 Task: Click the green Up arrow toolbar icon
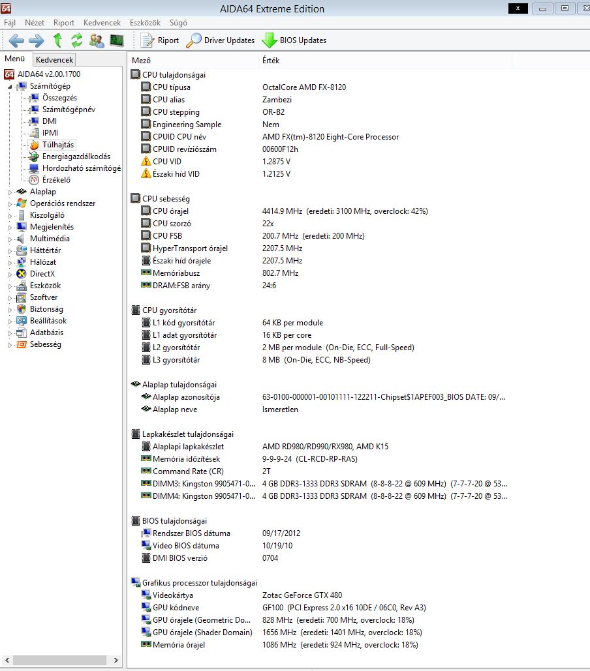click(x=58, y=40)
